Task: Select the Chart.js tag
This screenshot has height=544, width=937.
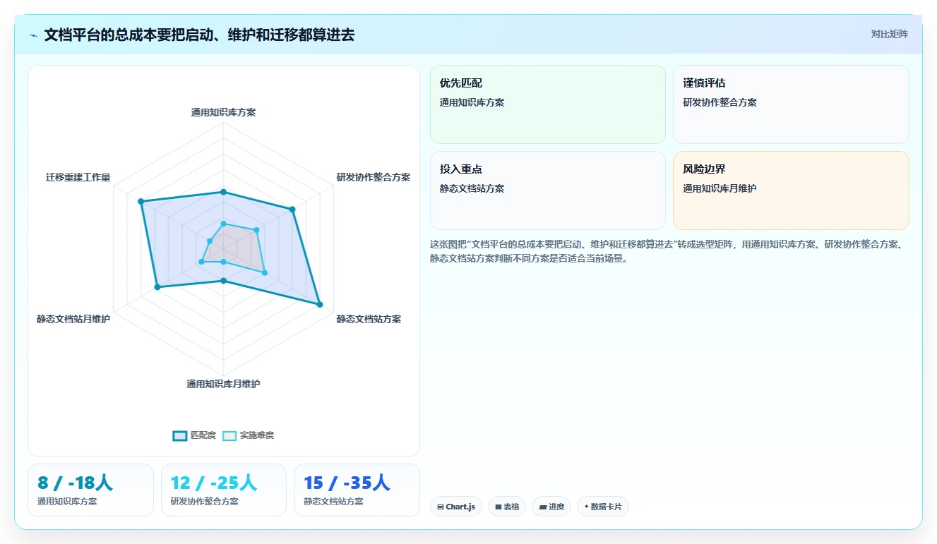Action: point(455,507)
